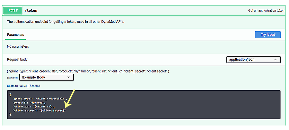Open the Example Body dropdown
Image resolution: width=289 pixels, height=130 pixels.
tap(47, 77)
